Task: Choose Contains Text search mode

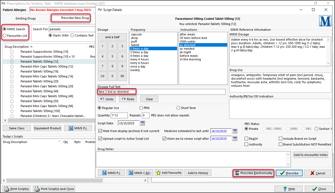Action: (x=82, y=35)
